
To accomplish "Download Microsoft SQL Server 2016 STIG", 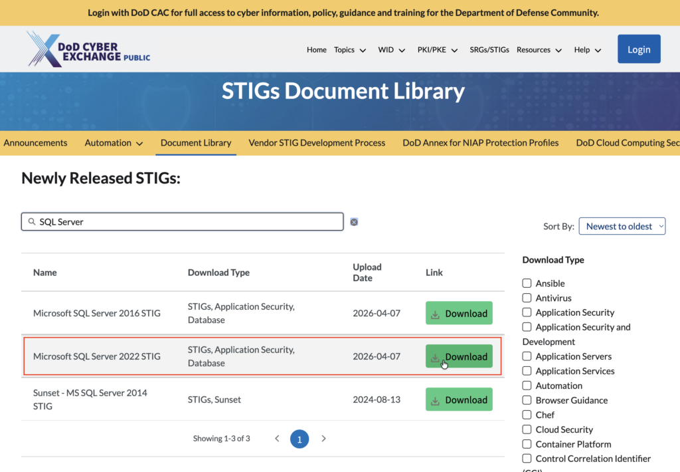I will (459, 313).
